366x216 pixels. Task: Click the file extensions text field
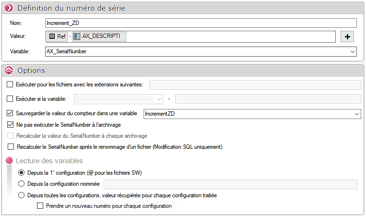point(255,85)
